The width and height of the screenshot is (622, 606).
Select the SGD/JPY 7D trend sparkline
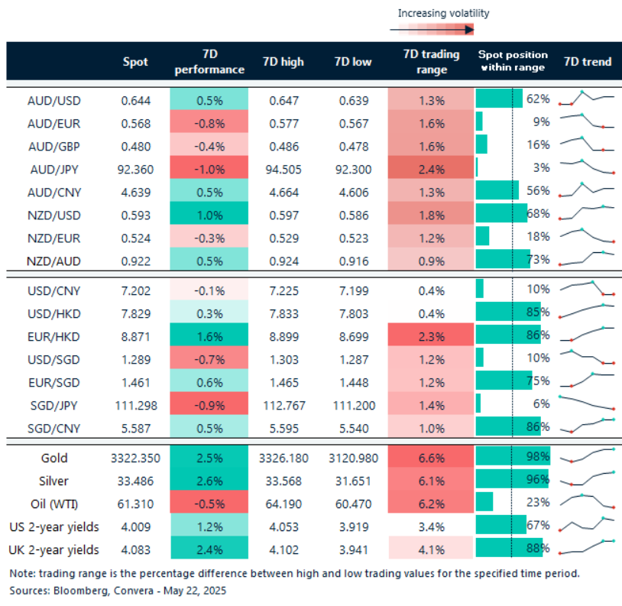pyautogui.click(x=587, y=403)
